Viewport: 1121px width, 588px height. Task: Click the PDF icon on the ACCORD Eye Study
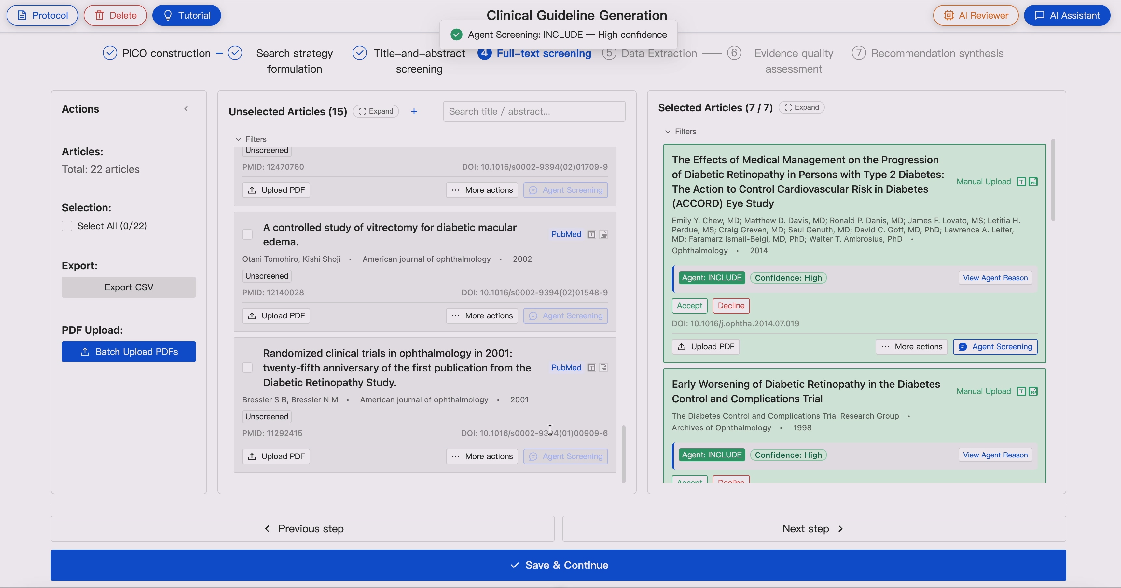pos(1033,182)
